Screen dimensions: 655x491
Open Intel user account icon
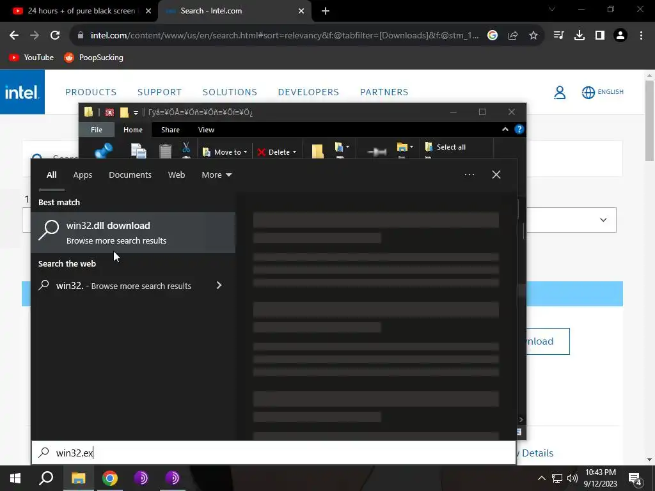click(560, 92)
